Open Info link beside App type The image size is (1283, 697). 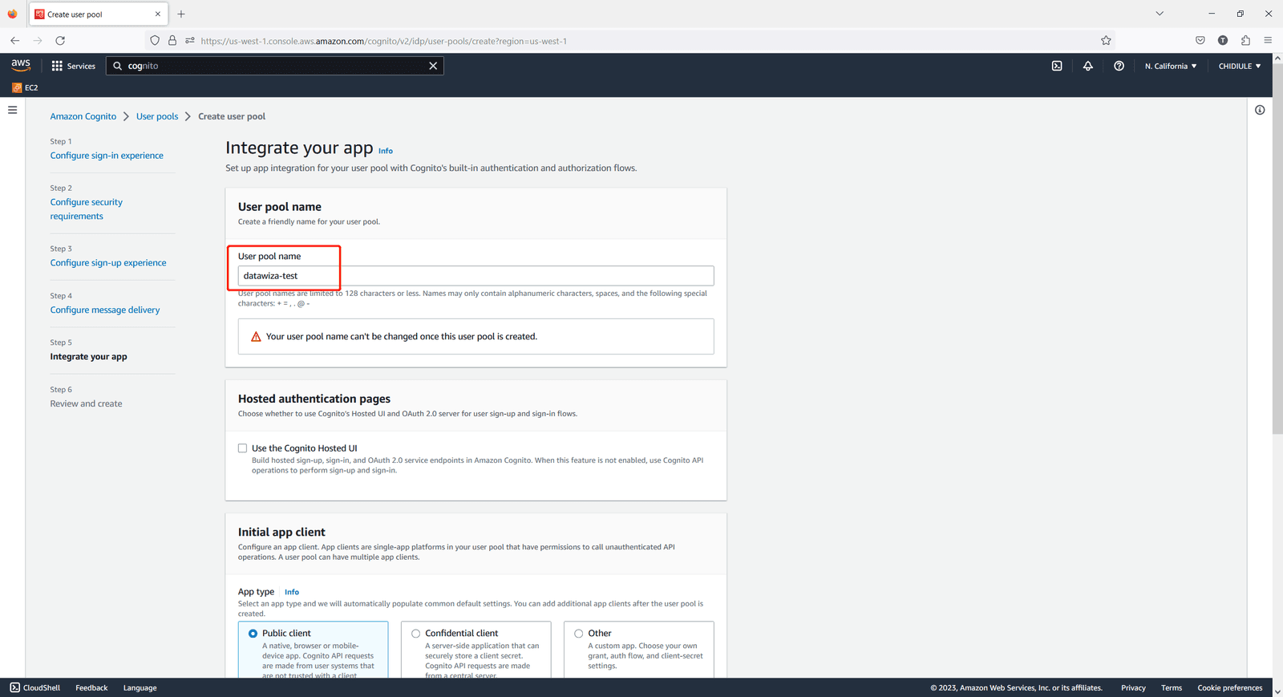click(292, 592)
